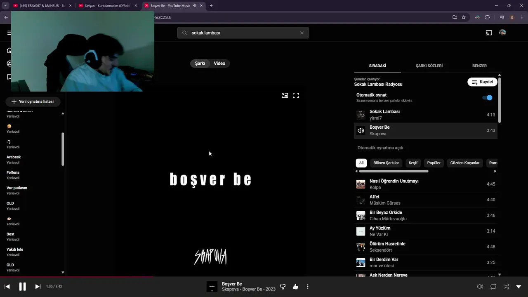Open Chrome extensions puzzle icon
The width and height of the screenshot is (528, 297).
[x=488, y=17]
